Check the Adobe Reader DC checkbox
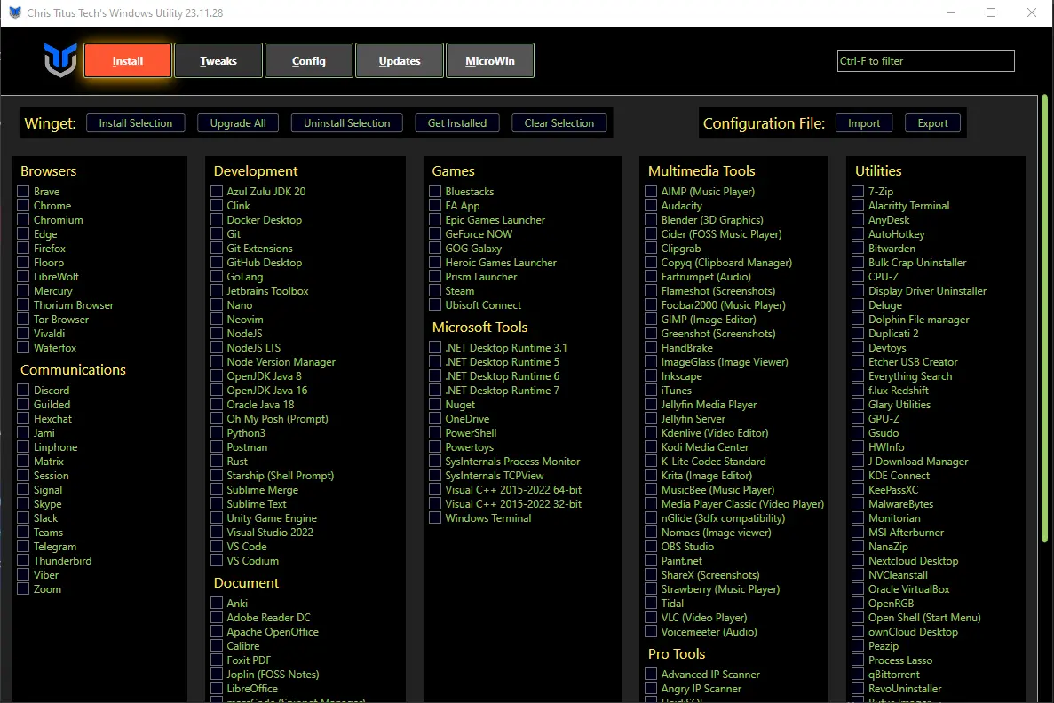The image size is (1054, 703). click(217, 618)
